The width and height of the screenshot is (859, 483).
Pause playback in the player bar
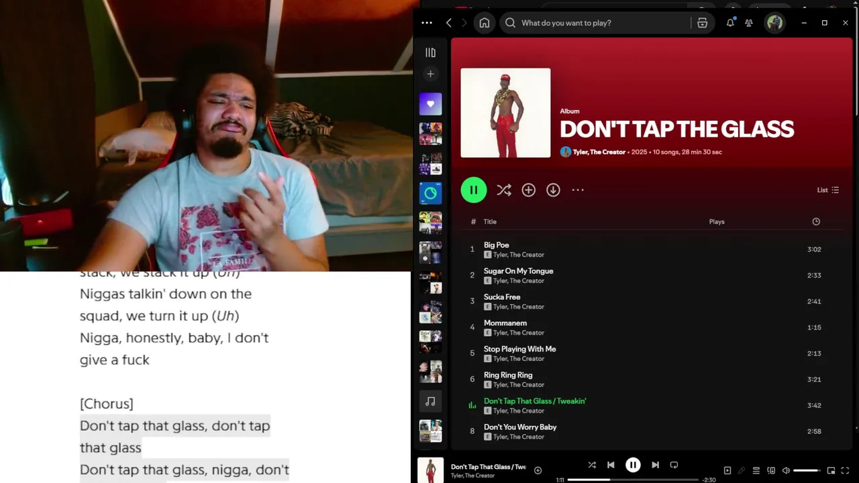(633, 465)
